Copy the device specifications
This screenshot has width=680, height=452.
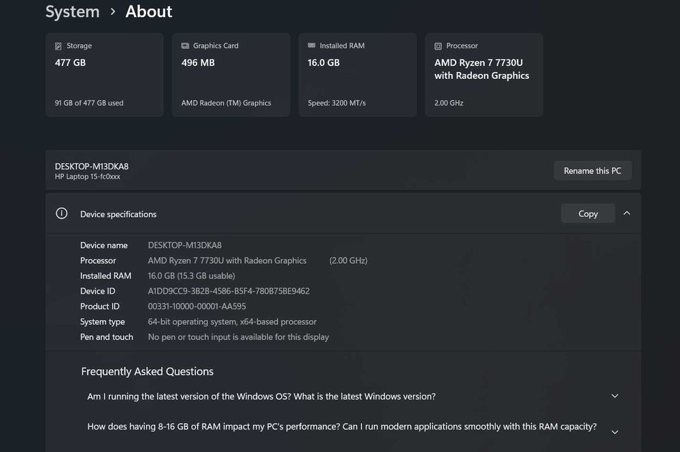coord(588,213)
